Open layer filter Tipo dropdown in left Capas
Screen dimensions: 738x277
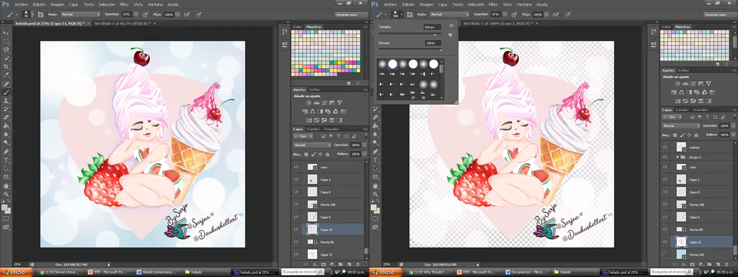coord(304,136)
